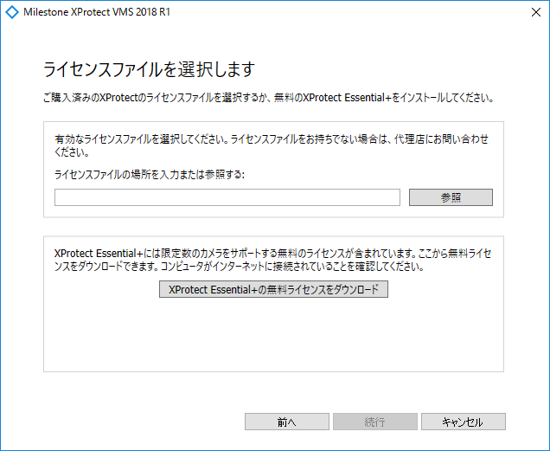The height and width of the screenshot is (451, 550).
Task: Click paragraph beginning 有効なライセンスファイルを選択
Action: tap(272, 145)
